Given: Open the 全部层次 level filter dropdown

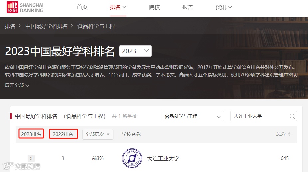Looking at the screenshot, I should (x=98, y=134).
